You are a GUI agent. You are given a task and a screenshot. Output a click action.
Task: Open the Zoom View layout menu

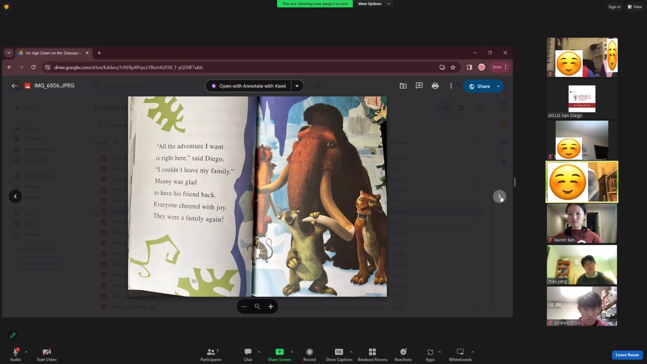click(635, 7)
